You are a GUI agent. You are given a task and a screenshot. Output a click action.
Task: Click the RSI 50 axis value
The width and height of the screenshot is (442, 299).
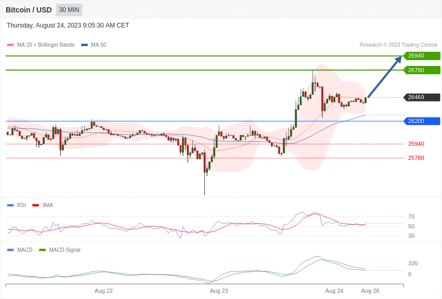tap(411, 226)
